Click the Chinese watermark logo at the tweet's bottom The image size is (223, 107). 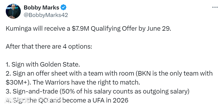tap(33, 100)
